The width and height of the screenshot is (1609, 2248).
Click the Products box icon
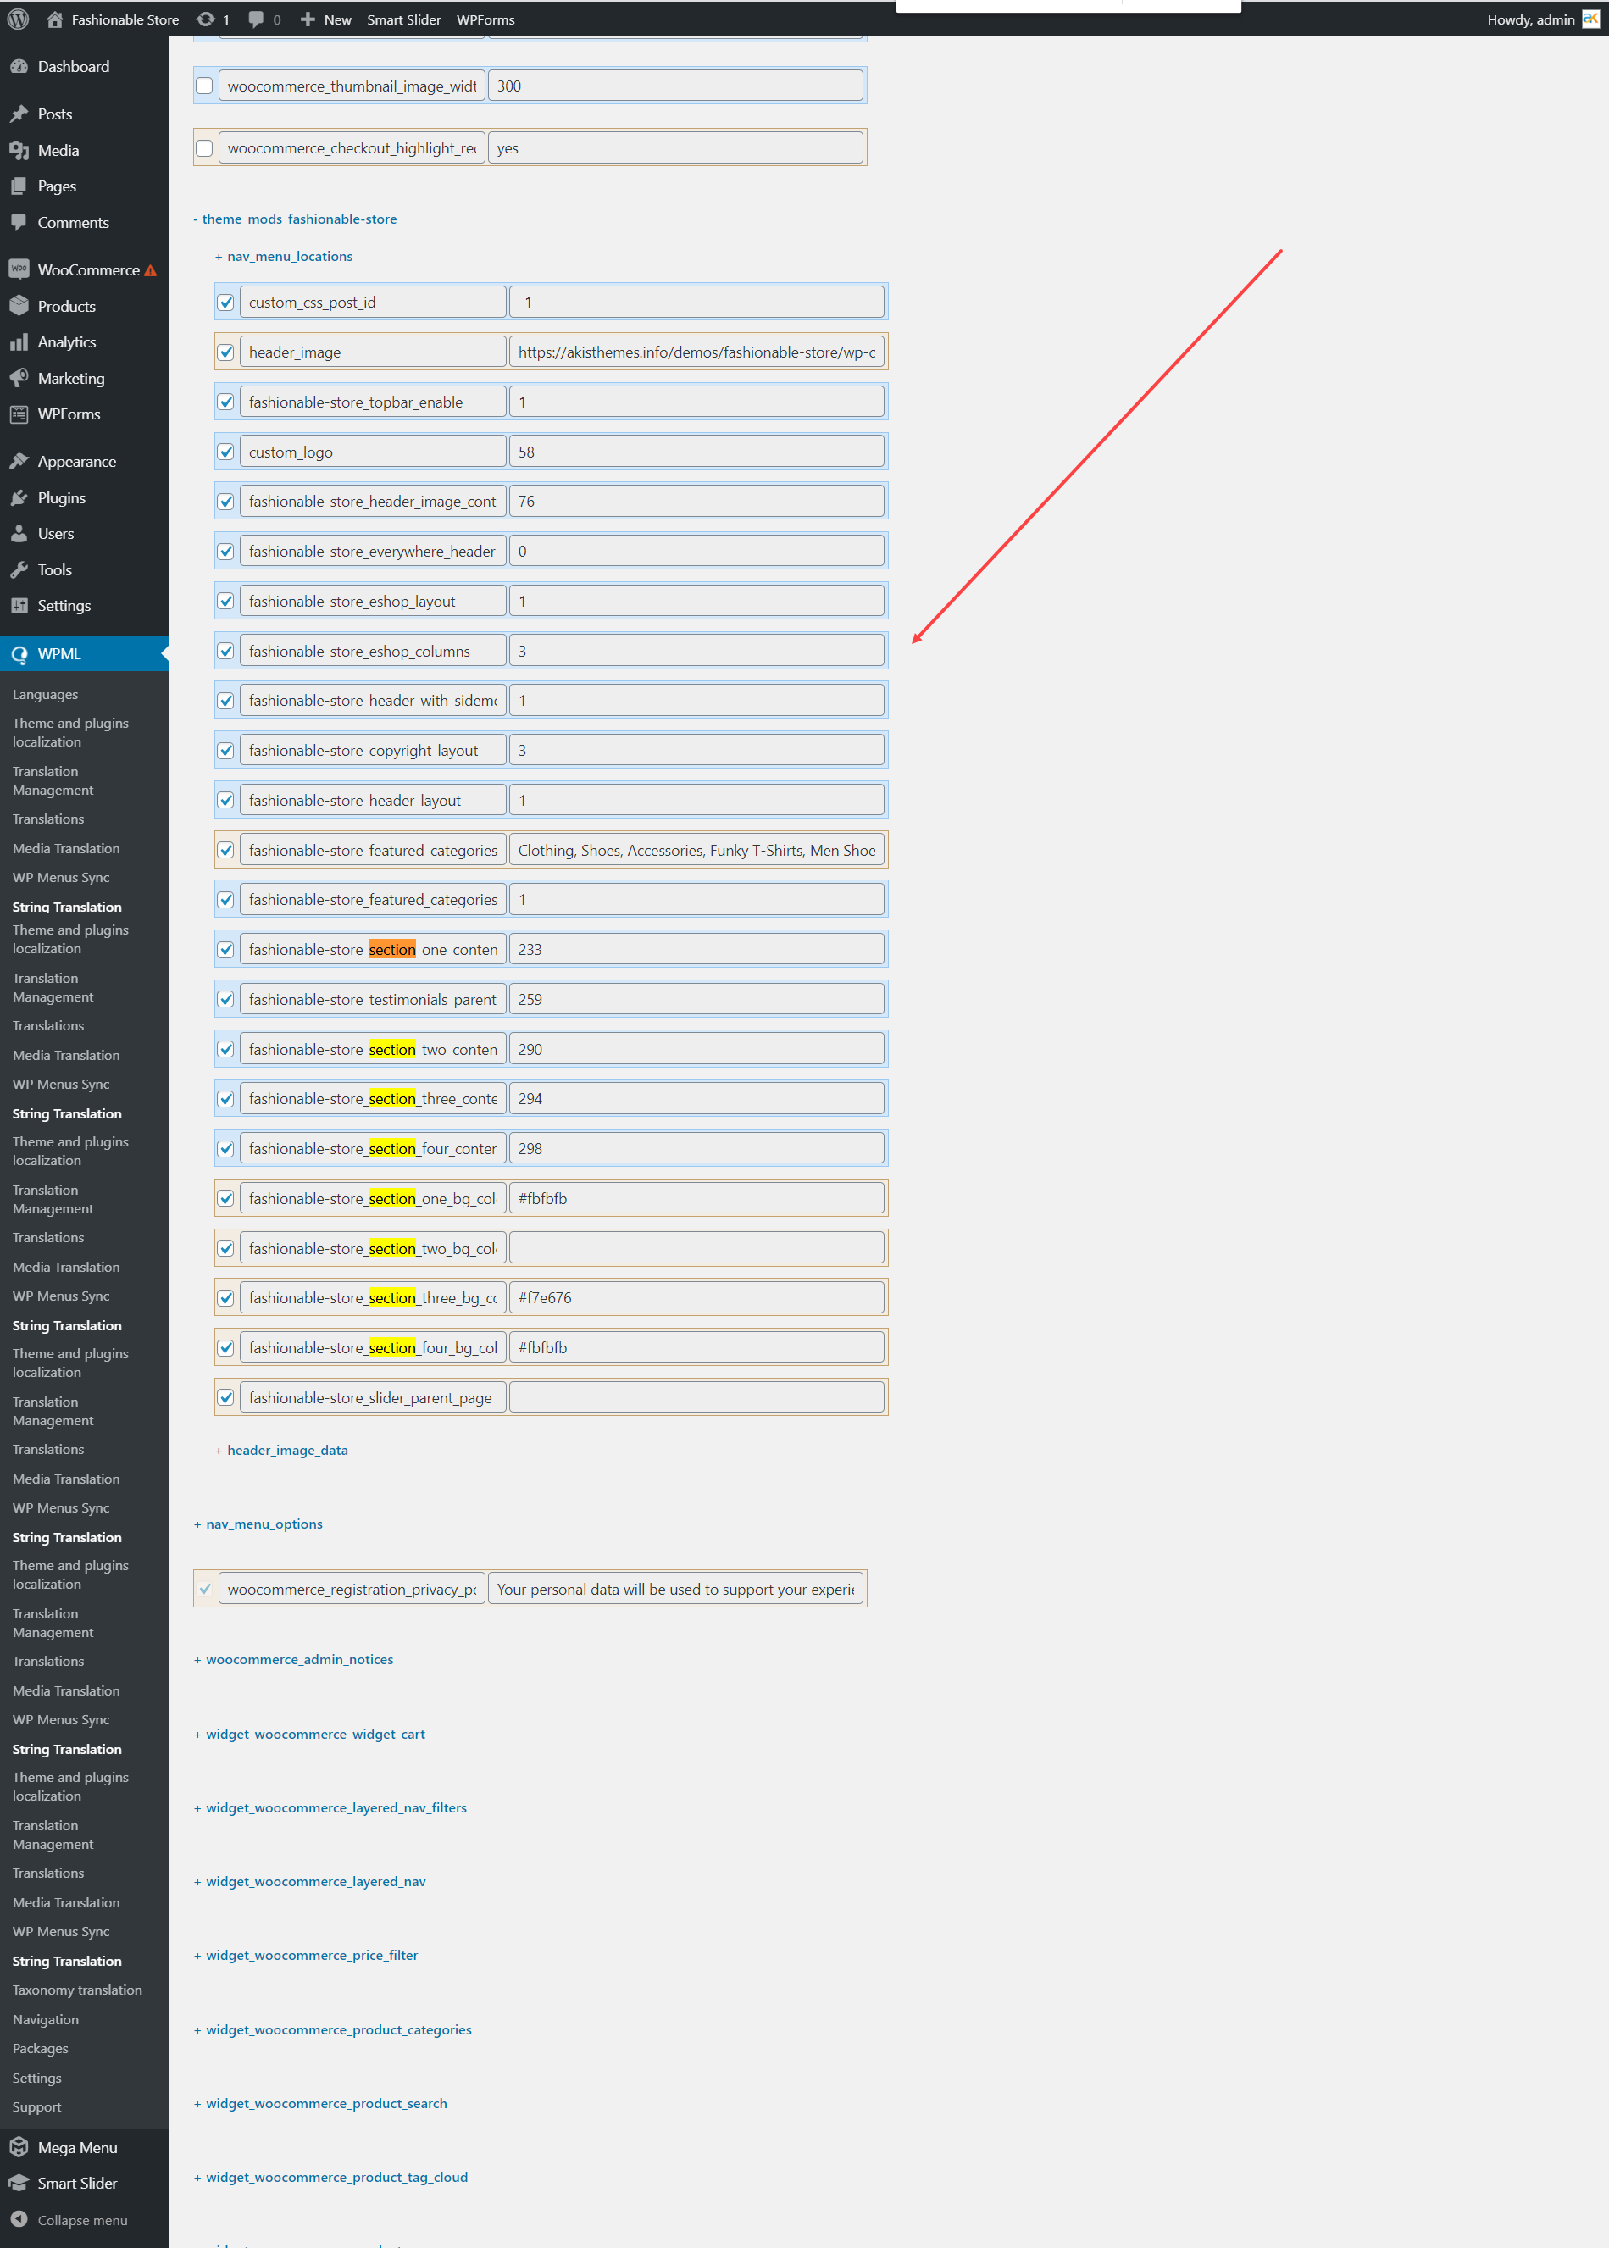19,306
